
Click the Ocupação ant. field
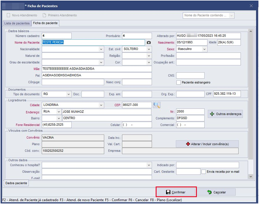(208, 62)
